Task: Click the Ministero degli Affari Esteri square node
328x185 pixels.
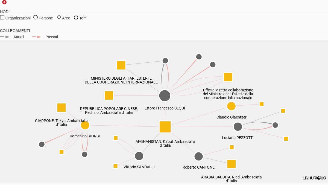Action: 121,65
